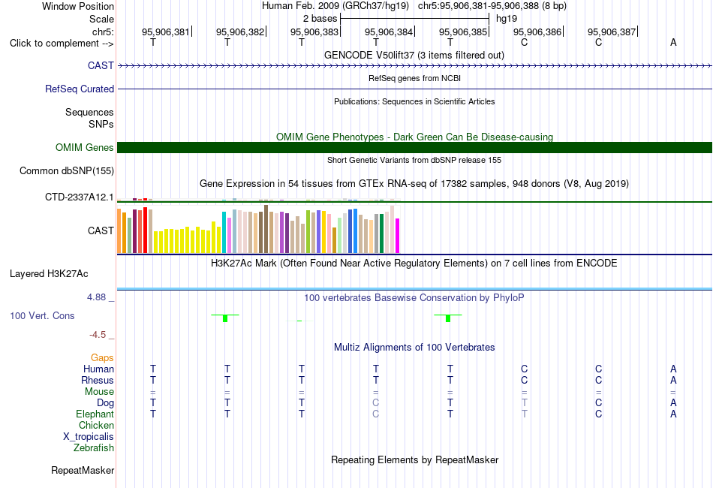This screenshot has height=488, width=713.
Task: Click ruler position '95,906,381'
Action: [166, 32]
